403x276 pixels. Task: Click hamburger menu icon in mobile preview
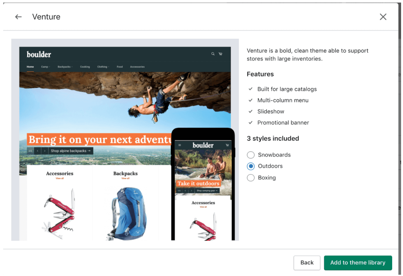click(x=180, y=145)
